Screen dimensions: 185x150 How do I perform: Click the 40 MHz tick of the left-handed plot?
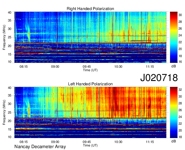click(x=10, y=88)
